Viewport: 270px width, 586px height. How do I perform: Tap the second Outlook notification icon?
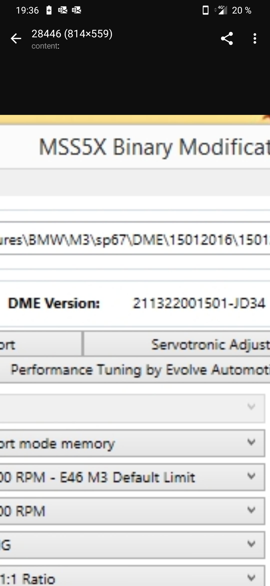76,10
